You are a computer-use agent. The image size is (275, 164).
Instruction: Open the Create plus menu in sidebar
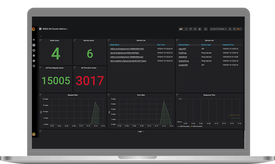(34, 40)
